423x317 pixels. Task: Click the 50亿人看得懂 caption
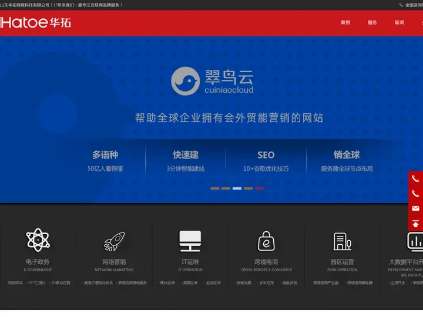[105, 168]
